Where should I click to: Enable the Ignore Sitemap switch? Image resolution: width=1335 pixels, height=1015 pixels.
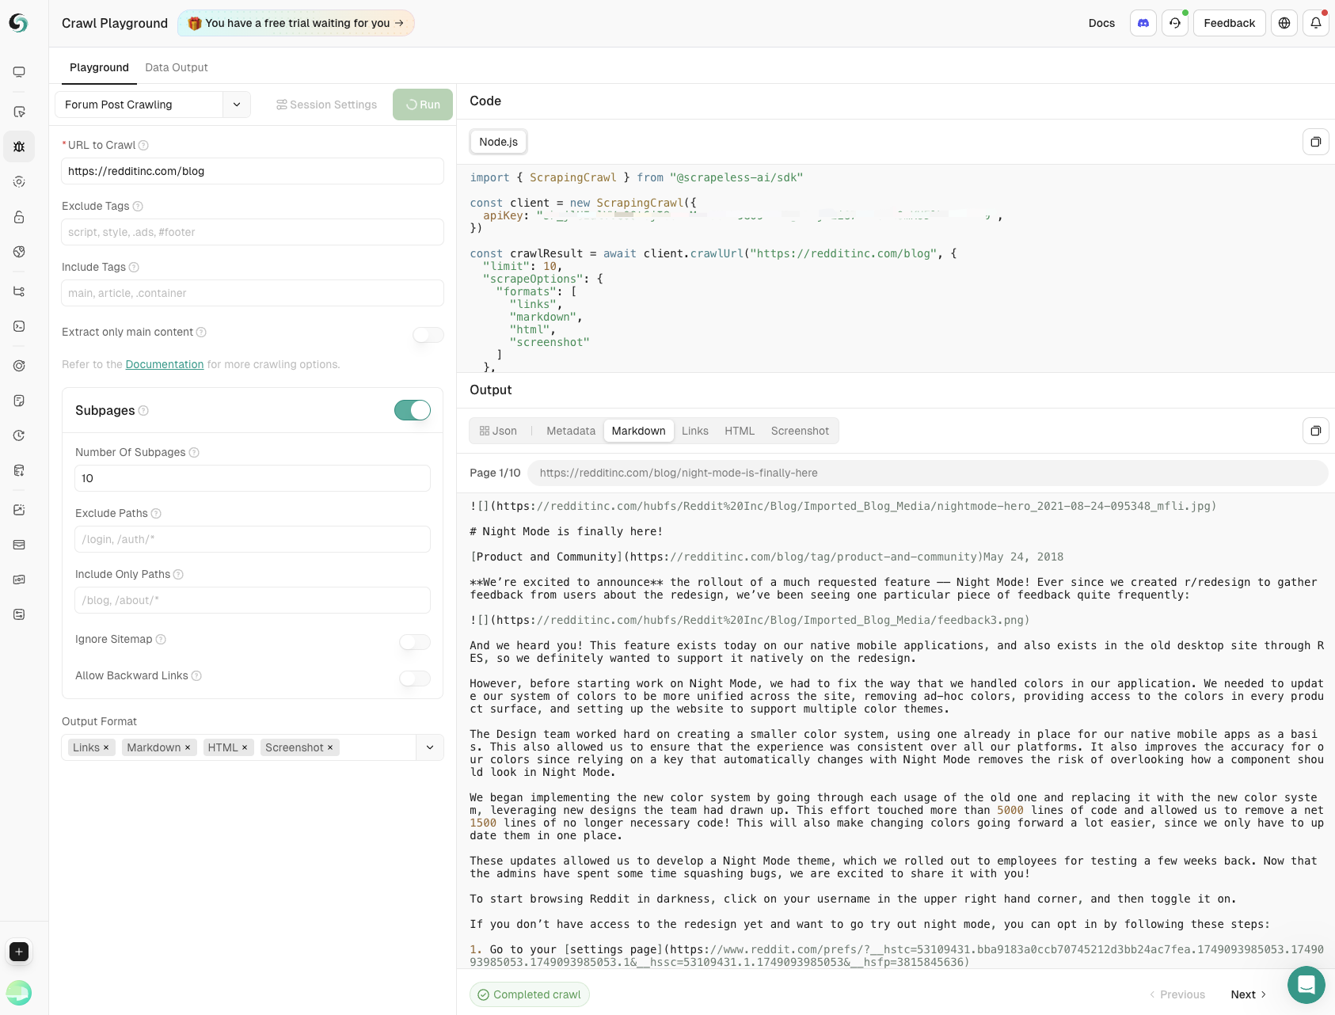coord(415,642)
